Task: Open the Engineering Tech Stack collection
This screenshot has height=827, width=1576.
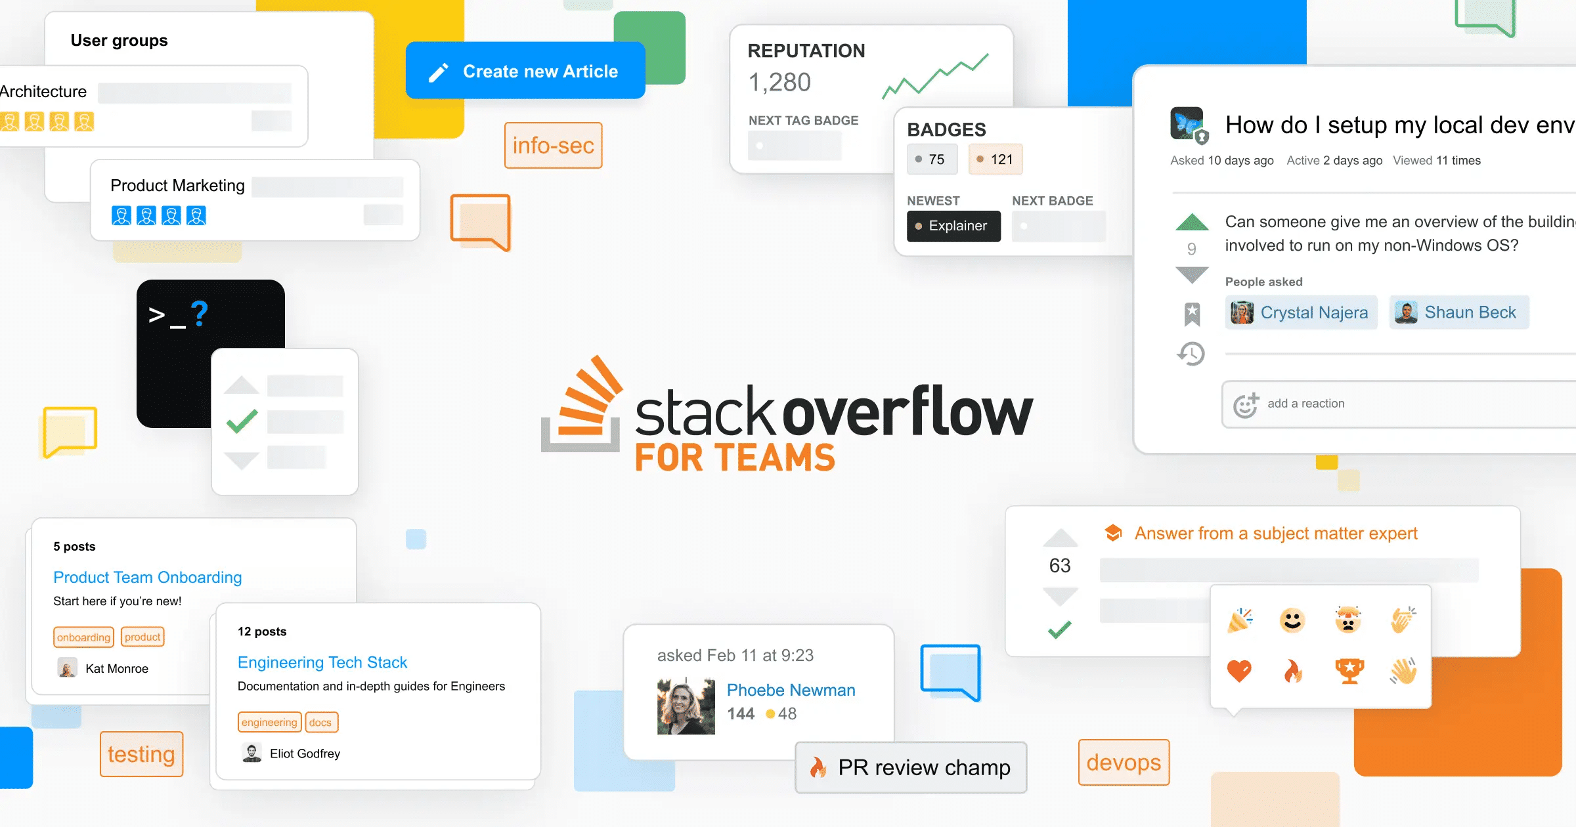Action: click(x=322, y=662)
